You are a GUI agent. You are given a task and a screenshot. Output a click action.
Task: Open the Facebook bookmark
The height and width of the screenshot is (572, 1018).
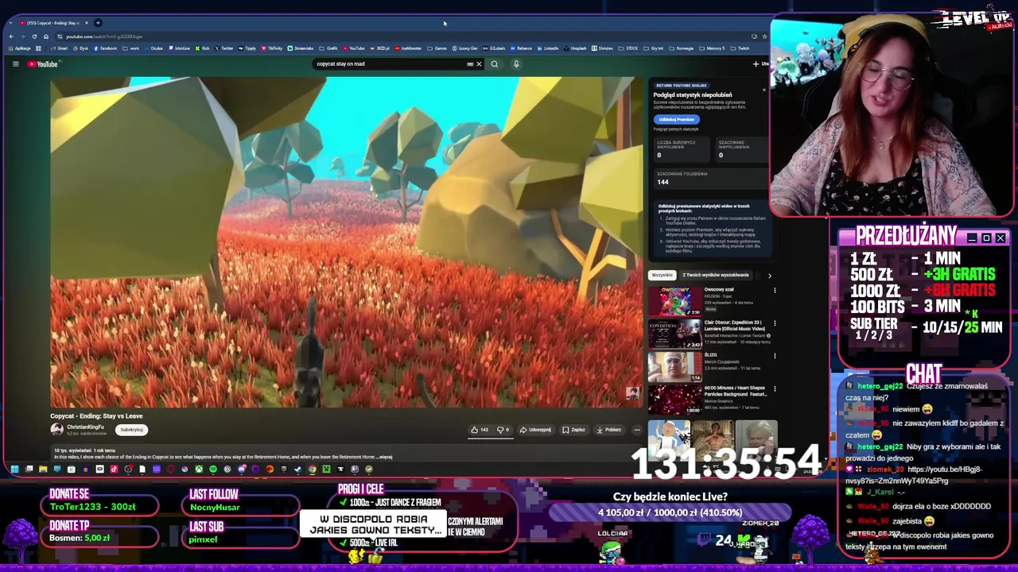point(106,48)
